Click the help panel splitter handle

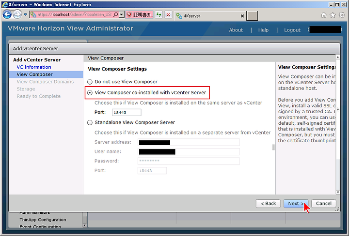(273, 147)
